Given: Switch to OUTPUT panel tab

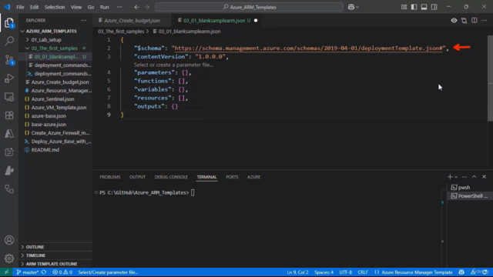Looking at the screenshot, I should pos(137,177).
